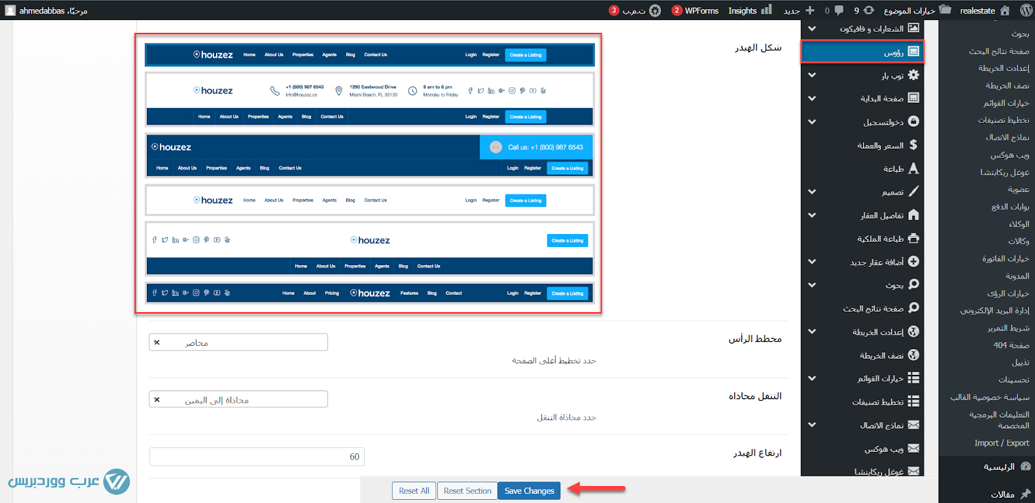Expand the إعدادت الخريطة chevron in options panel
Screen dimensions: 1035x503
pyautogui.click(x=812, y=331)
